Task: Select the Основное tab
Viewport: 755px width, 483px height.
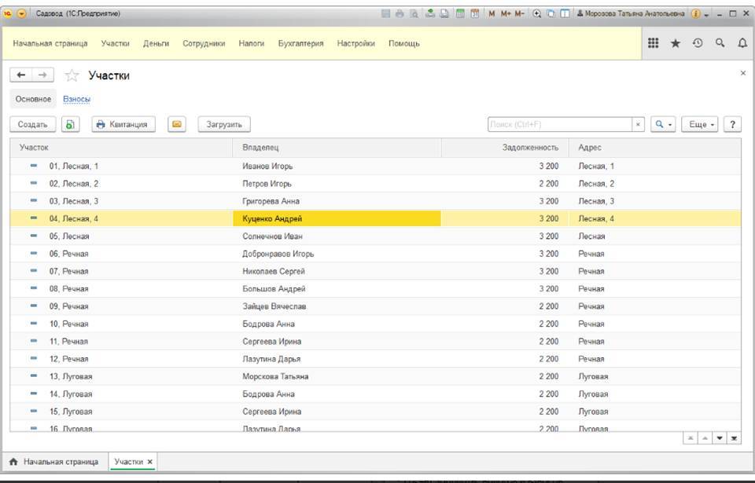Action: [33, 99]
